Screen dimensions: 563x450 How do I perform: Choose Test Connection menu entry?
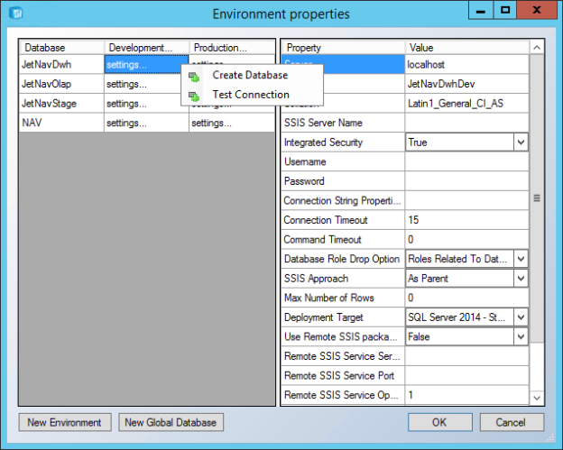point(252,95)
